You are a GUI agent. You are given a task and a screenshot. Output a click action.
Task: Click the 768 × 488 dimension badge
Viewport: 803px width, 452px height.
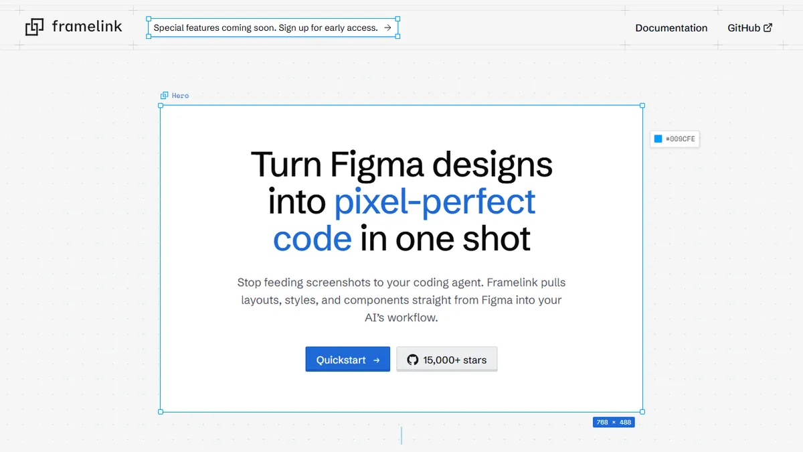click(x=614, y=423)
